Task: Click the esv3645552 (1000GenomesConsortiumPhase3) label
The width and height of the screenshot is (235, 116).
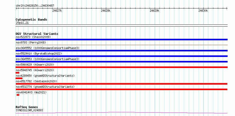Action: click(x=48, y=48)
